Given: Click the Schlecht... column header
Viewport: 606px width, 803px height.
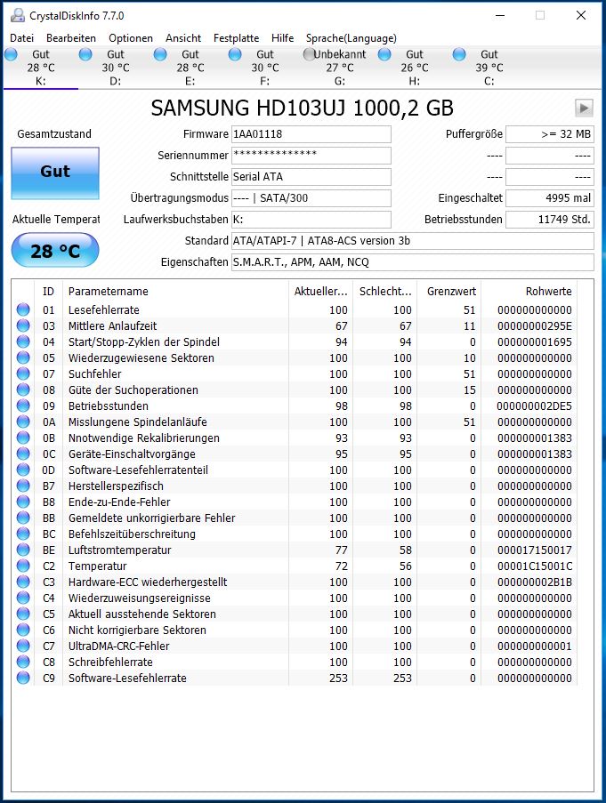Looking at the screenshot, I should 384,291.
